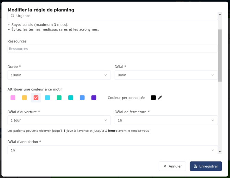230x178 pixels.
Task: Open the Délai d'ouverture dropdown
Action: (x=59, y=120)
